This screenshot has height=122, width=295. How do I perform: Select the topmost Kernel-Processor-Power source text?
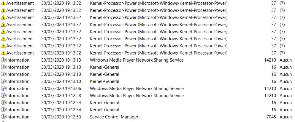tap(159, 3)
